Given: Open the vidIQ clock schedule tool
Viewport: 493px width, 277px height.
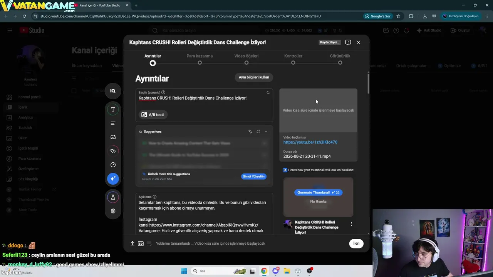Looking at the screenshot, I should [113, 165].
